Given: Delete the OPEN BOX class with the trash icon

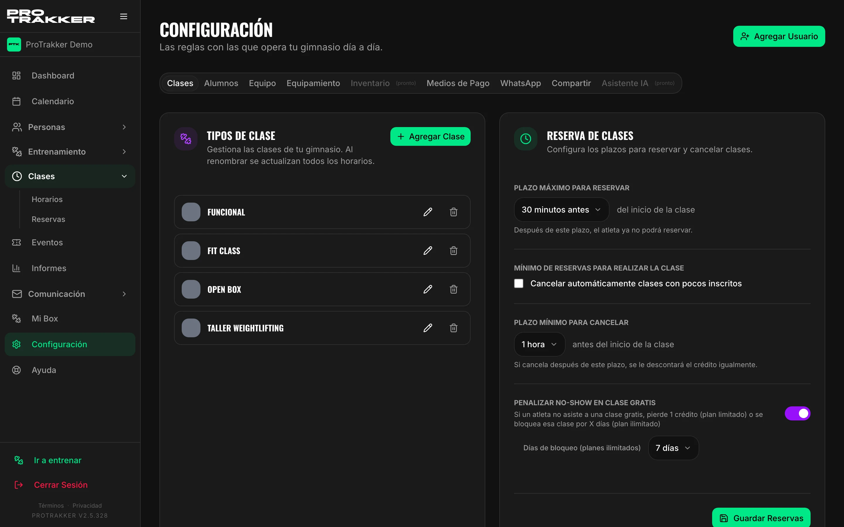Looking at the screenshot, I should pyautogui.click(x=453, y=289).
